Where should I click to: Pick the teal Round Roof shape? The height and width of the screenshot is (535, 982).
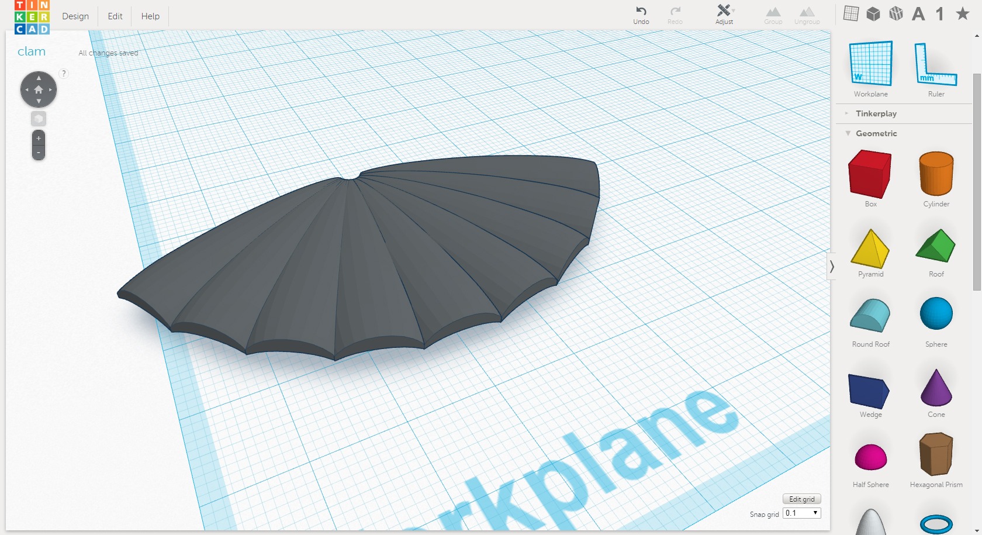click(870, 316)
